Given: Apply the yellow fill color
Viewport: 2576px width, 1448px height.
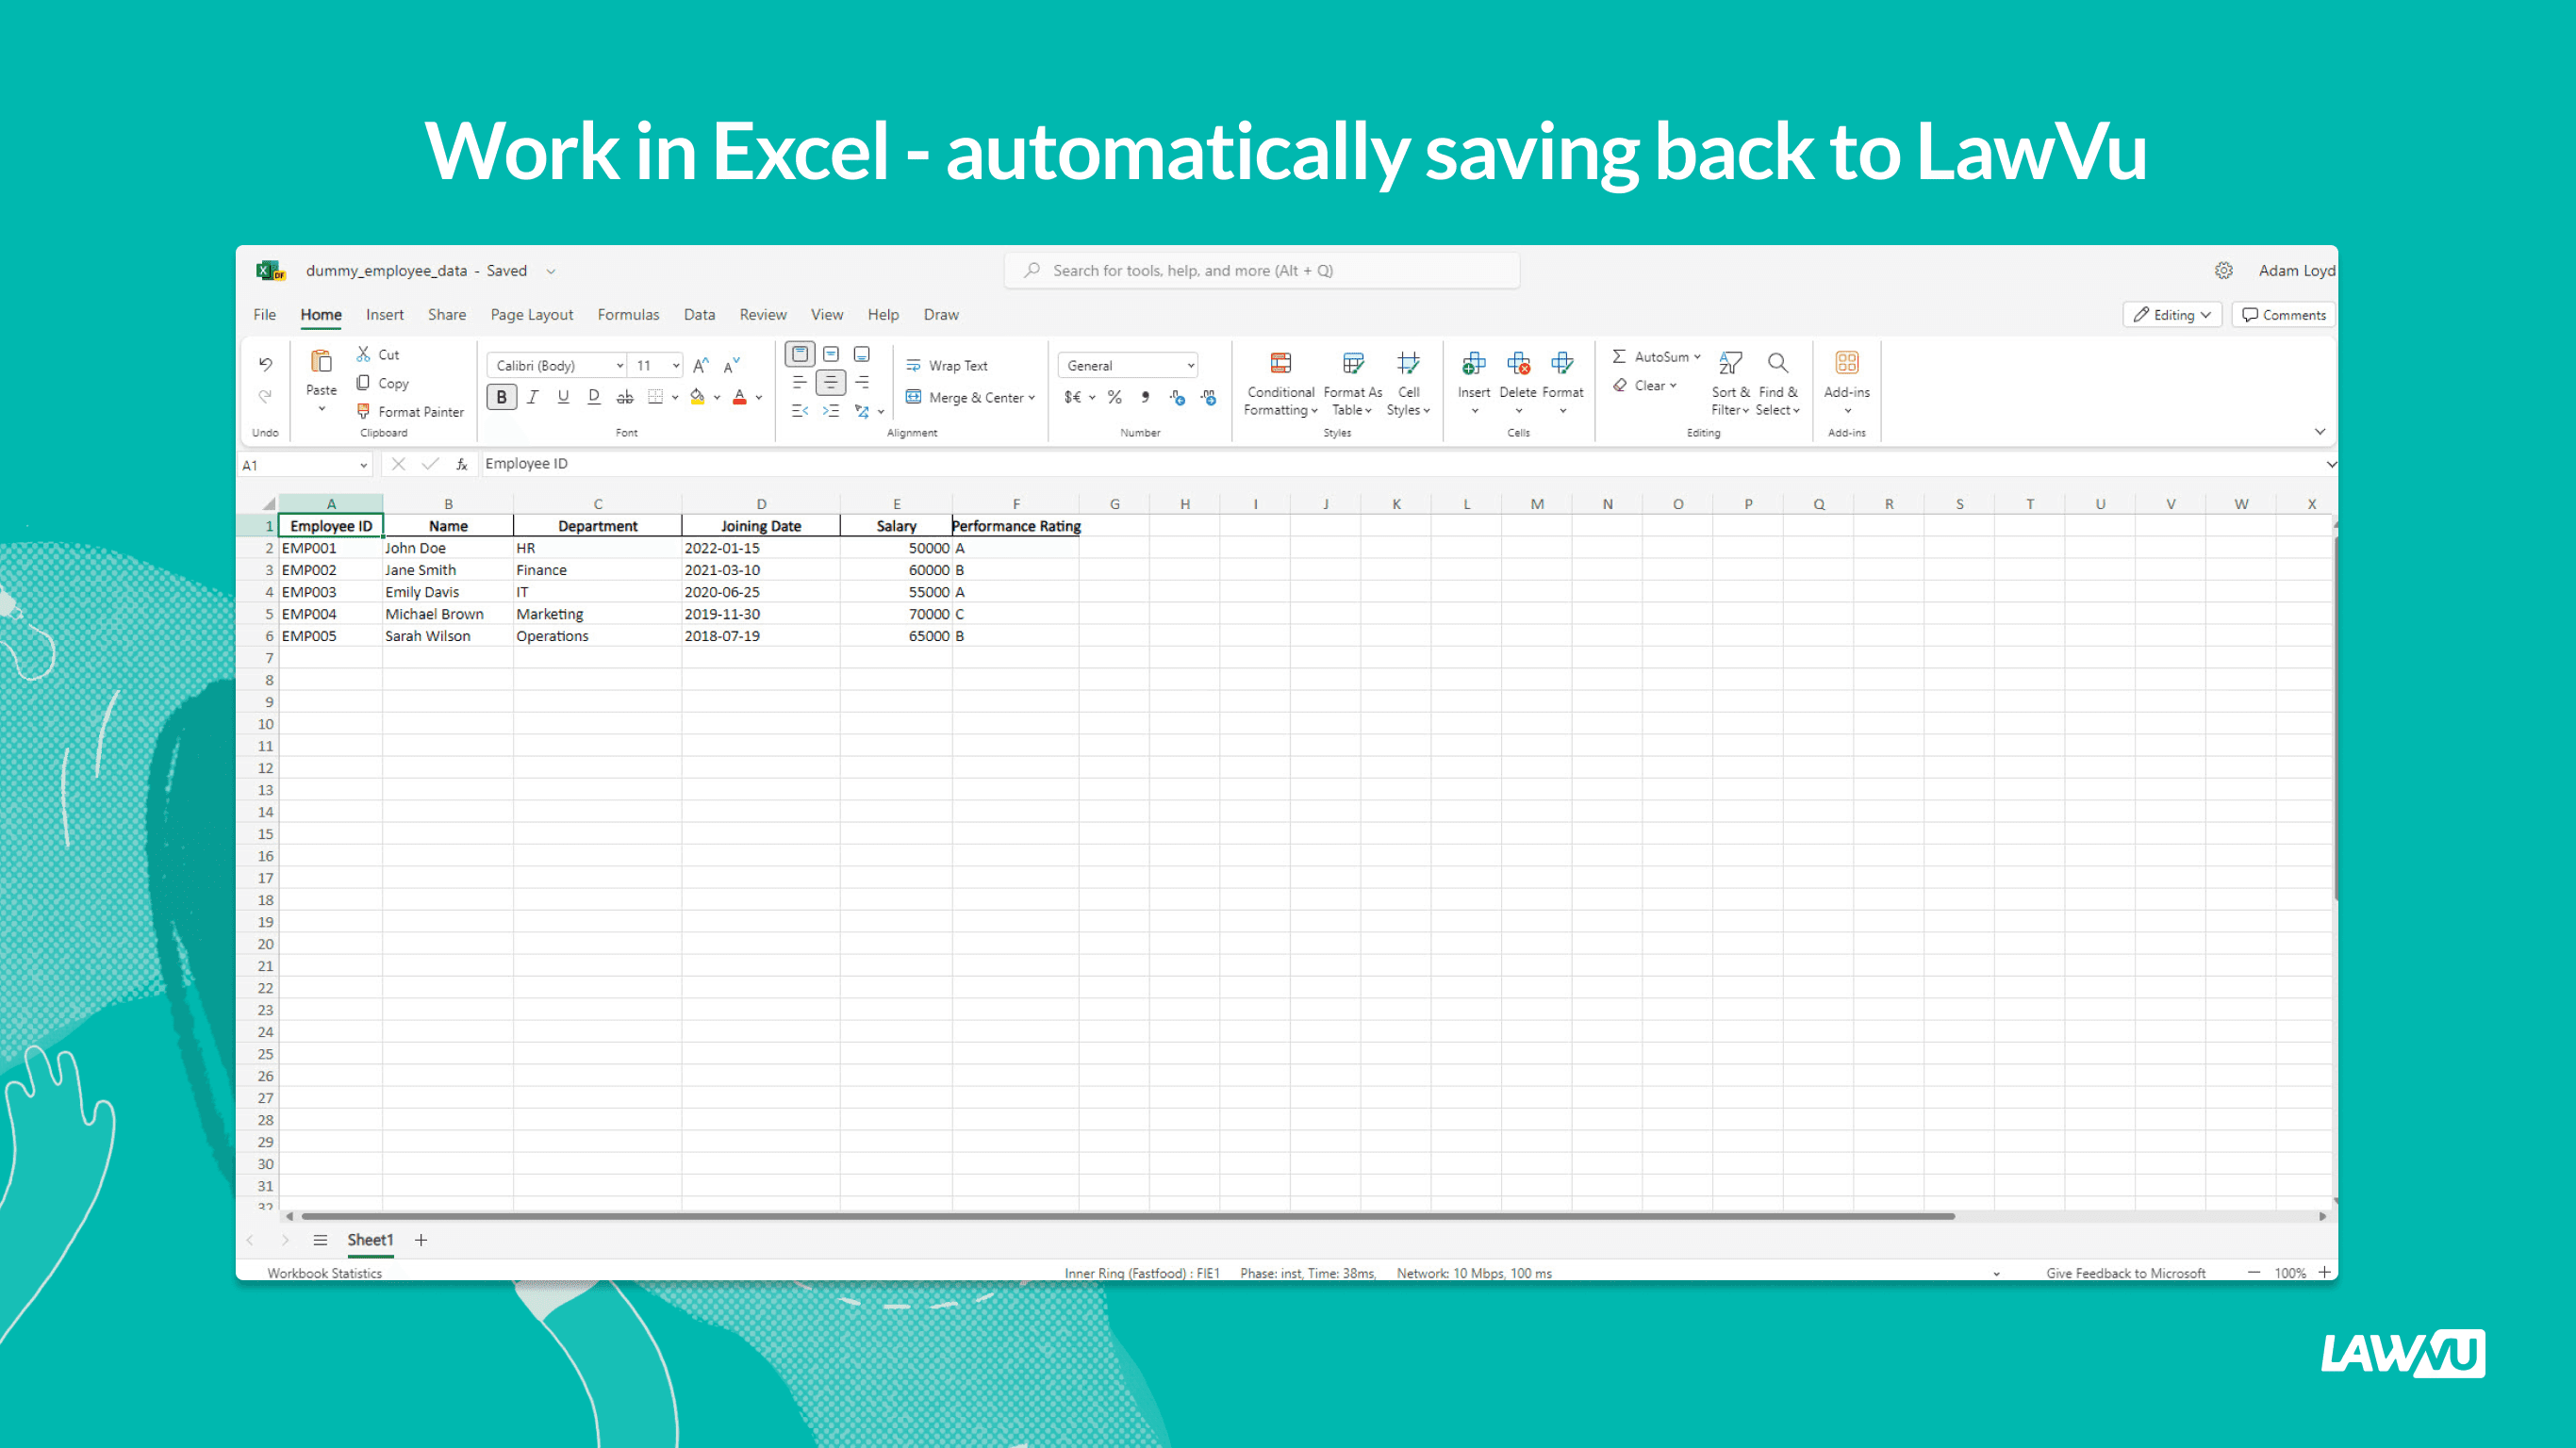Looking at the screenshot, I should point(698,397).
